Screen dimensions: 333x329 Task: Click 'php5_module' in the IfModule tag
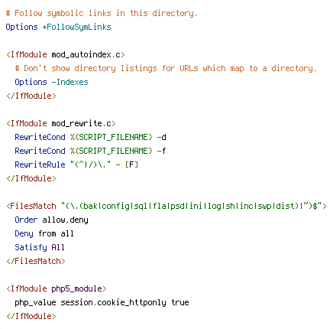click(76, 288)
